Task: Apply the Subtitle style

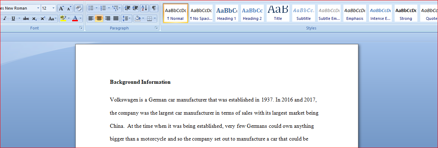Action: pyautogui.click(x=304, y=13)
